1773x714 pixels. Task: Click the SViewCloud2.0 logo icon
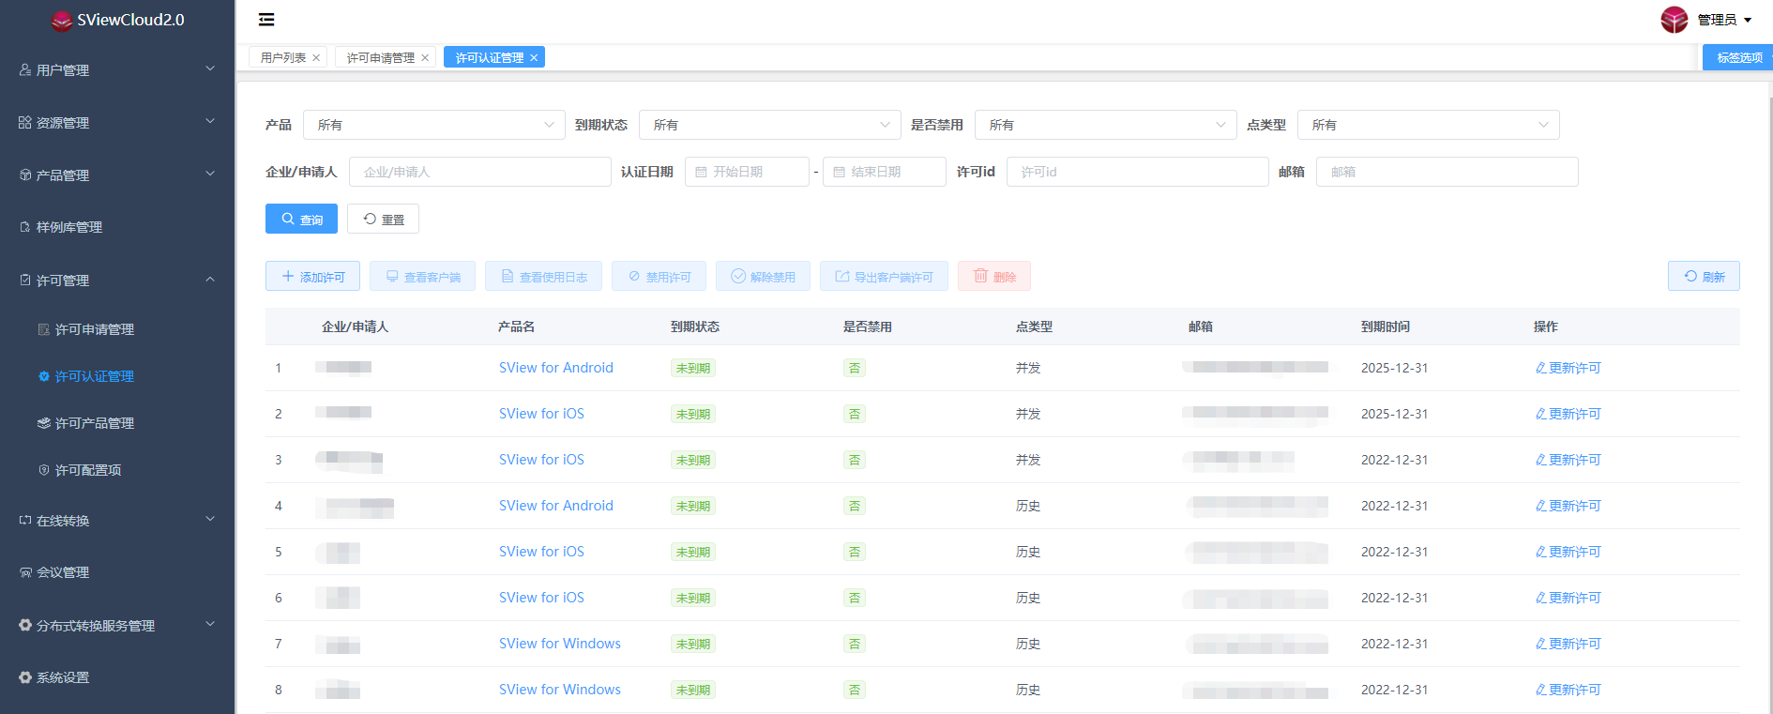62,21
